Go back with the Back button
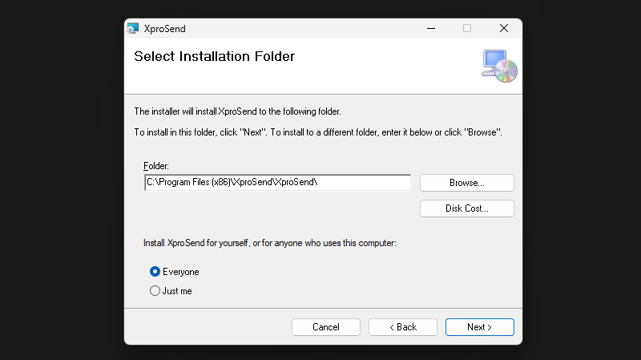Screen dimensions: 641x360 tap(402, 327)
